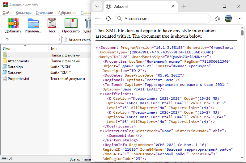Click the key password icon in the status bar

10,159
